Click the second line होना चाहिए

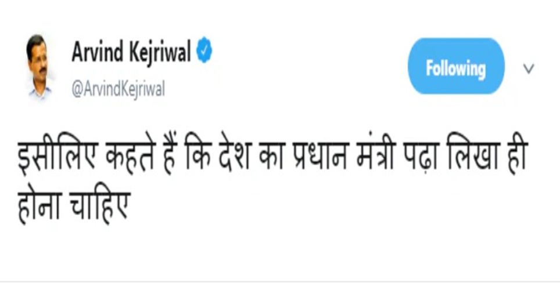coord(74,206)
